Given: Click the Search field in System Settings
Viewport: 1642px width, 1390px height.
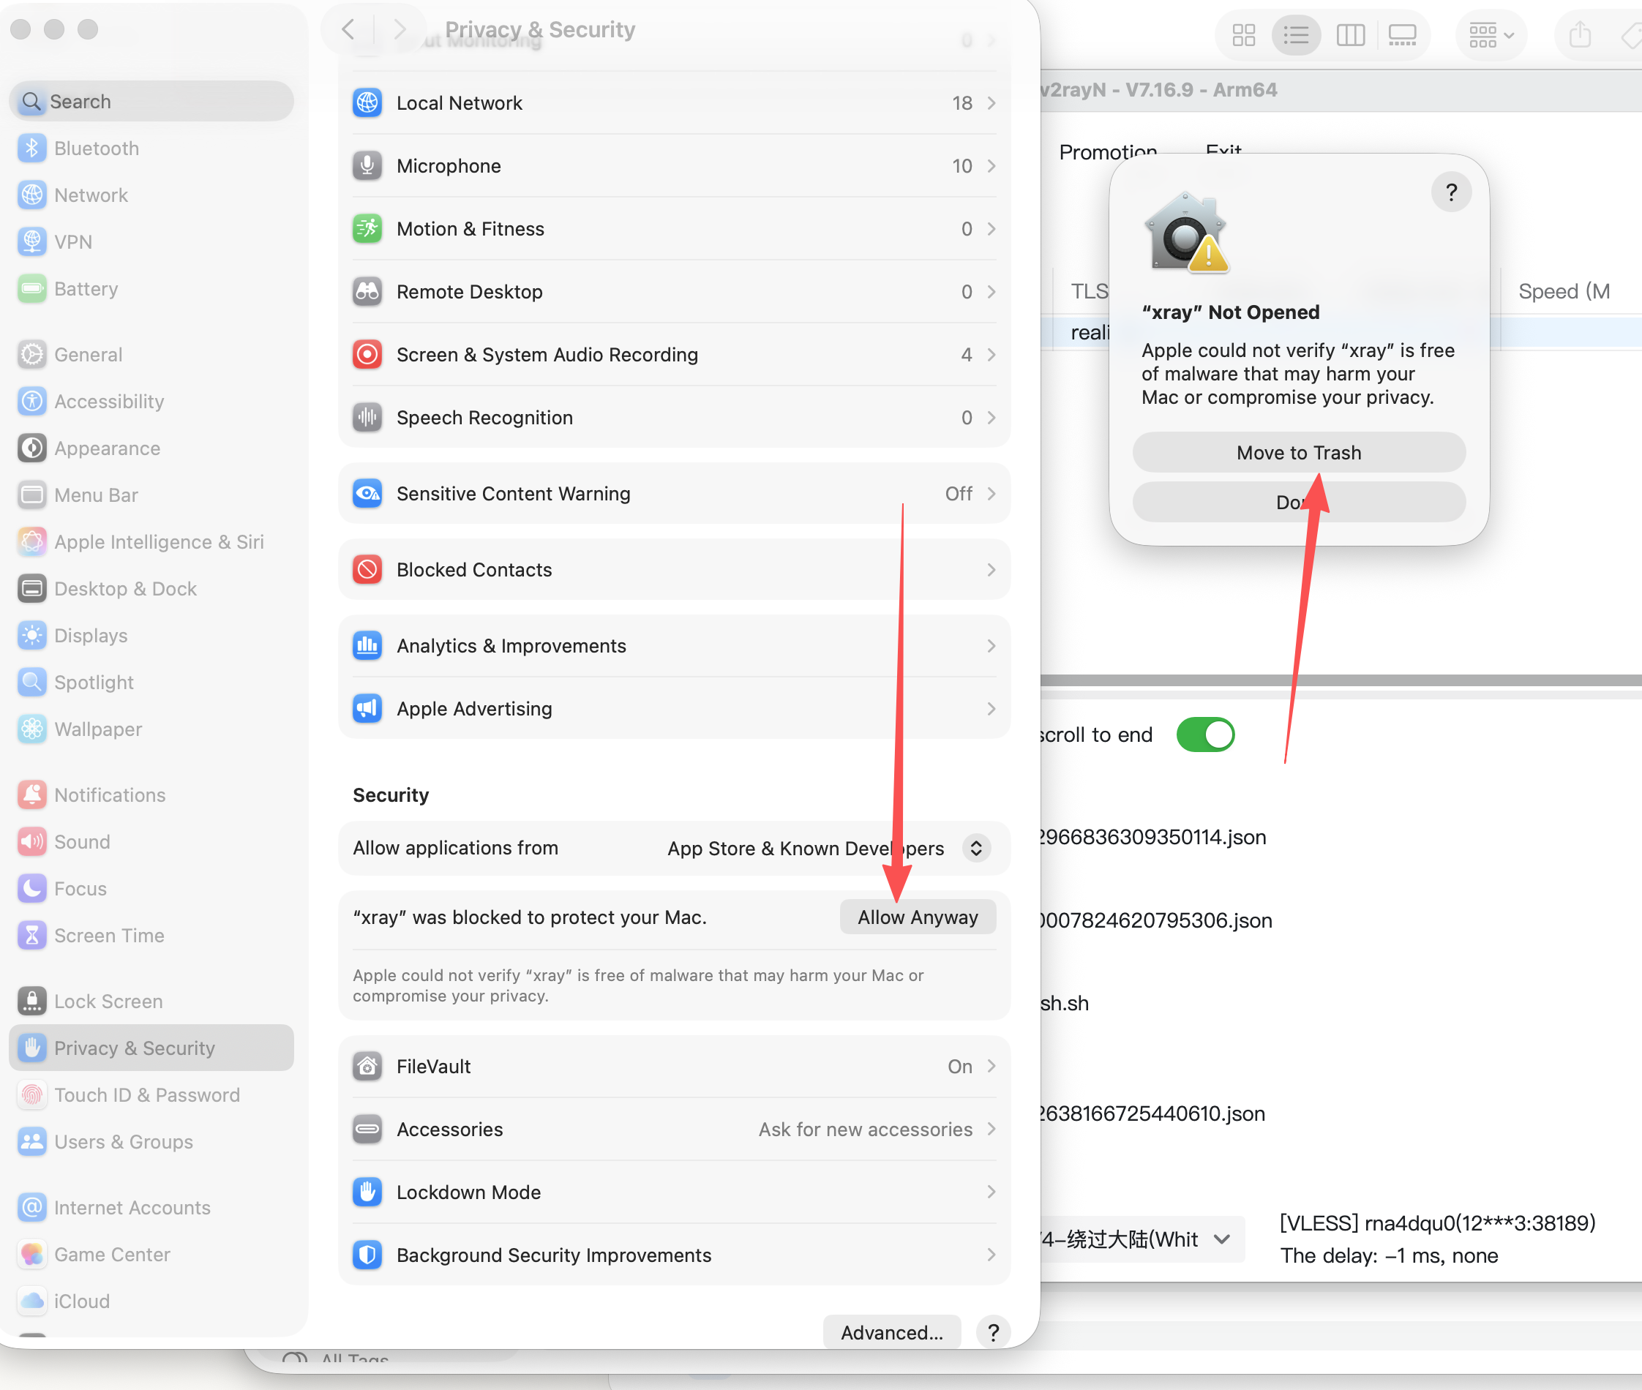Looking at the screenshot, I should point(151,101).
